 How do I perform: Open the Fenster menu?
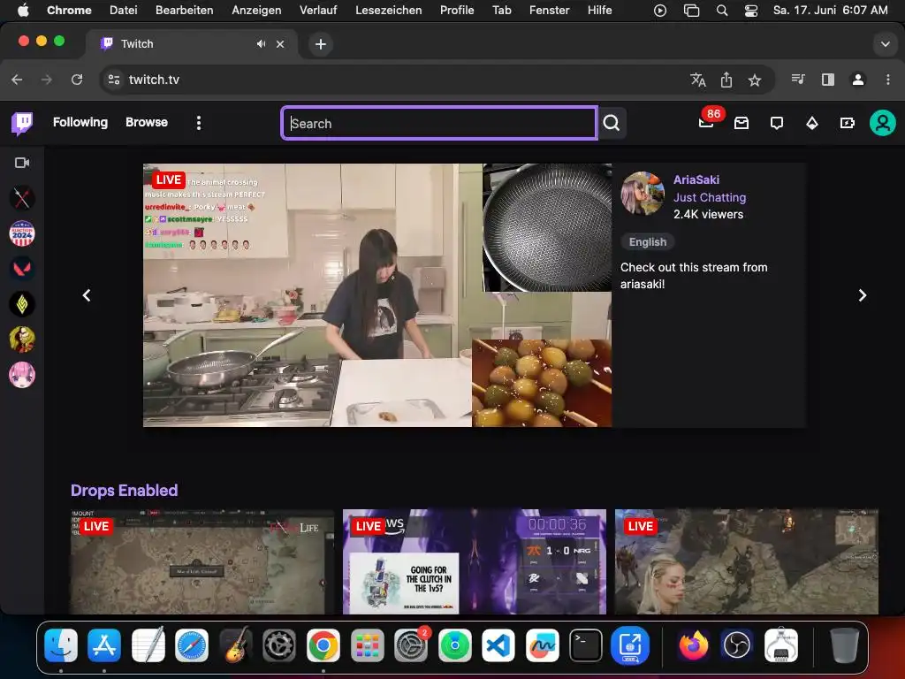(x=549, y=11)
